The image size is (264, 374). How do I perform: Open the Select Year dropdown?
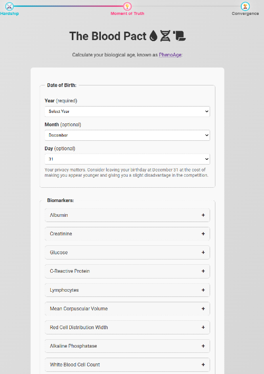127,111
